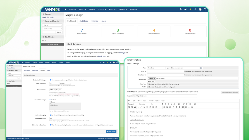Image resolution: width=249 pixels, height=140 pixels.
Task: Toggle Italic in email editor toolbar
Action: click(x=165, y=104)
